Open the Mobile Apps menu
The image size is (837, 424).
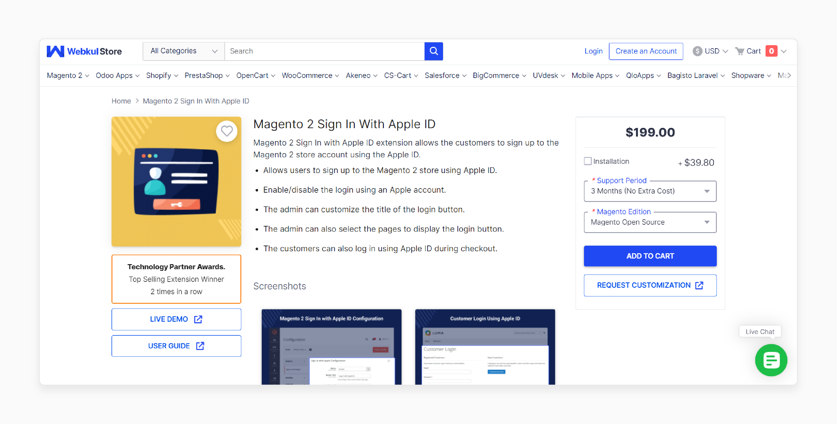click(x=595, y=75)
